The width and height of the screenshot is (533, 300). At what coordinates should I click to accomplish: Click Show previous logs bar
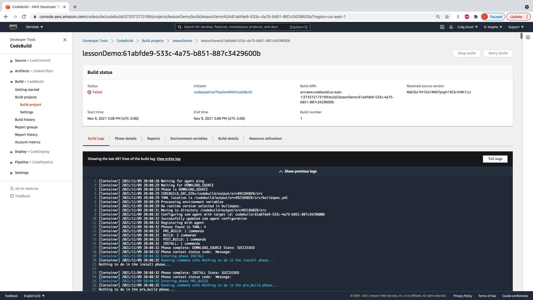(298, 171)
